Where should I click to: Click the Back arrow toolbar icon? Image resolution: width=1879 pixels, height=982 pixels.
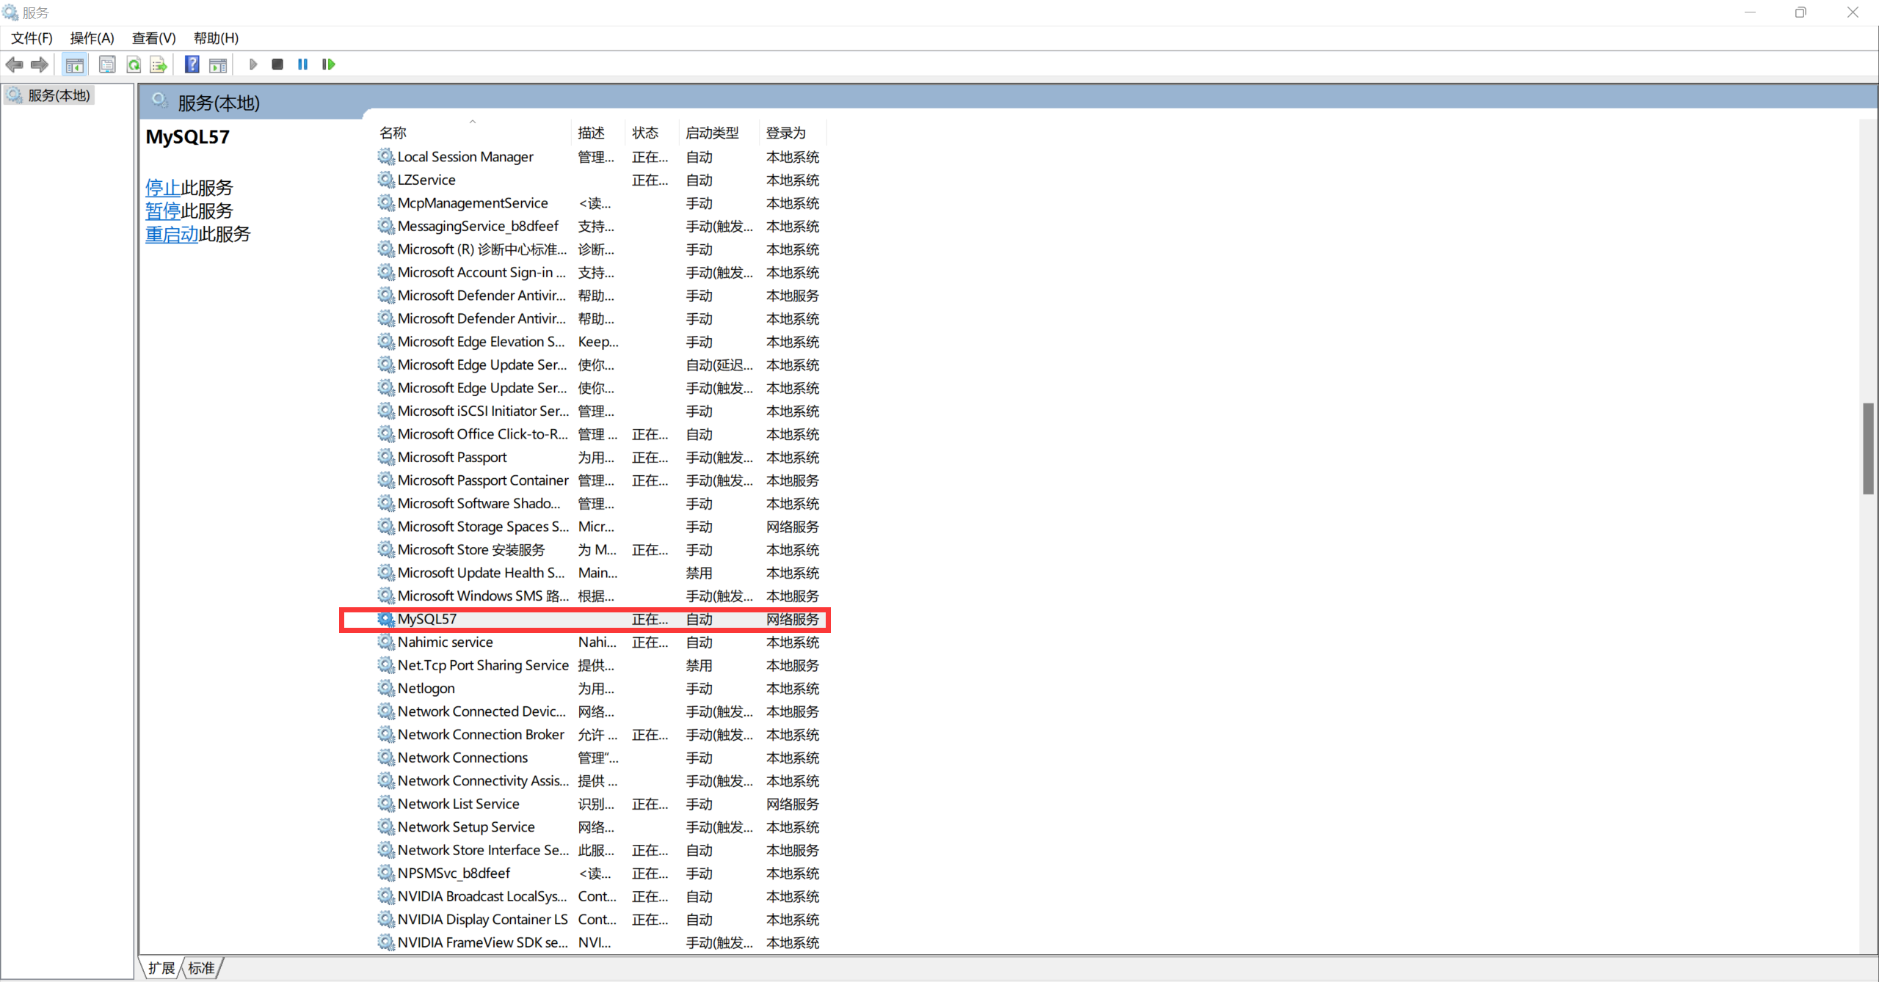[14, 65]
